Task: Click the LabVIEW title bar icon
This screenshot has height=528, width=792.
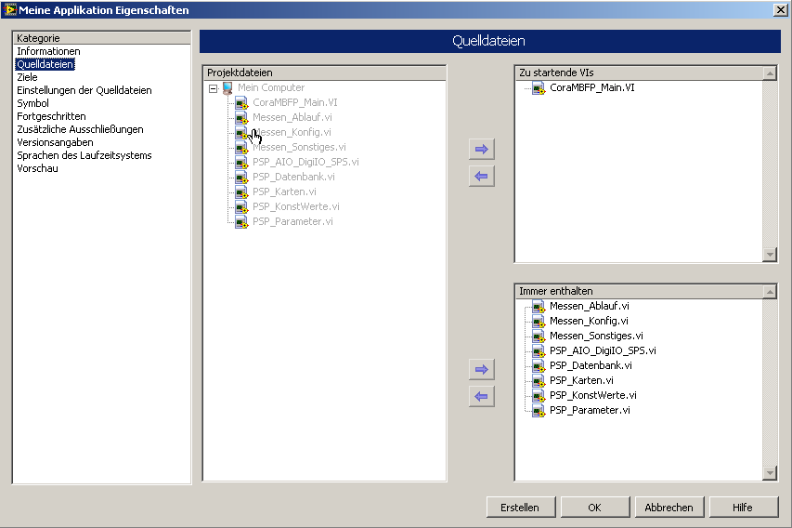Action: click(x=9, y=9)
